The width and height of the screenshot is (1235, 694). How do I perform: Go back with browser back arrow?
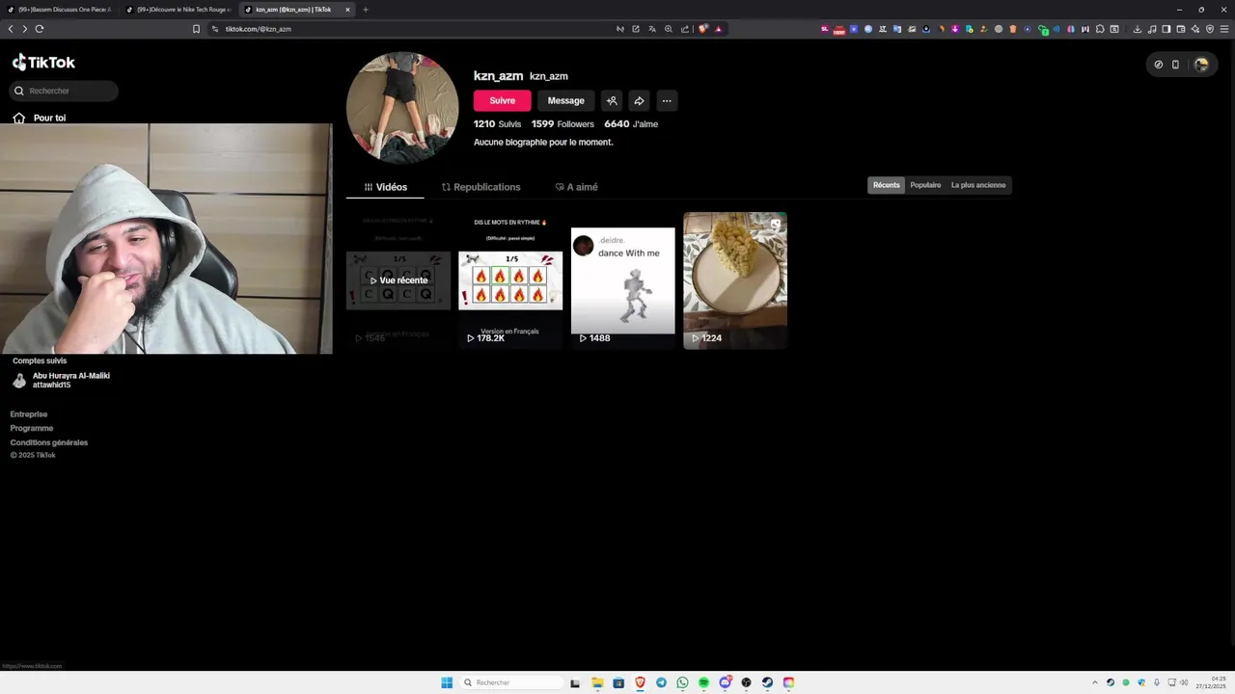11,29
